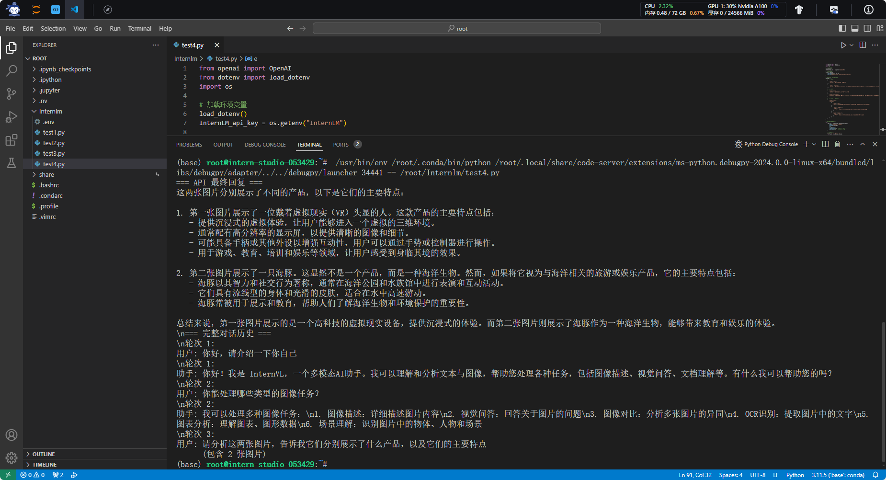The image size is (886, 480).
Task: Split the editor to the right
Action: tap(863, 45)
